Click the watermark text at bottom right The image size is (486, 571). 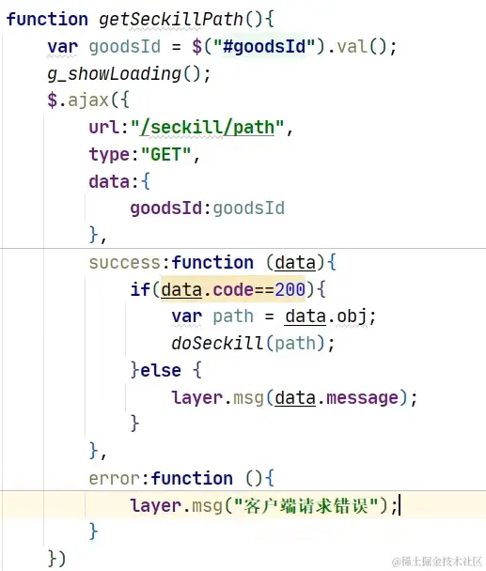coord(437,562)
